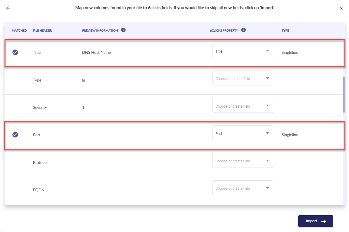Open the property dropdown for Type row
Screen dimensions: 349x232
pyautogui.click(x=243, y=78)
